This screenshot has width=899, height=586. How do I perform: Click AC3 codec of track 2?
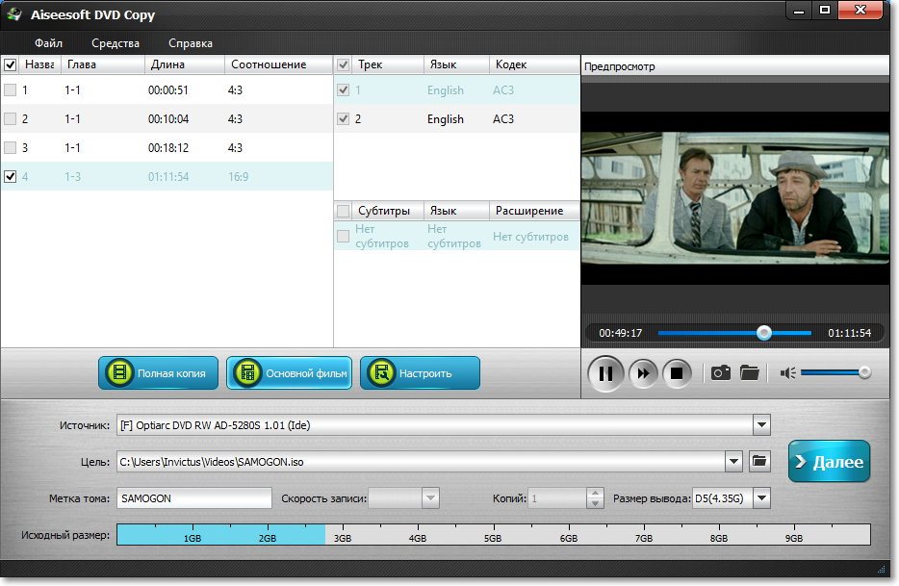click(502, 118)
